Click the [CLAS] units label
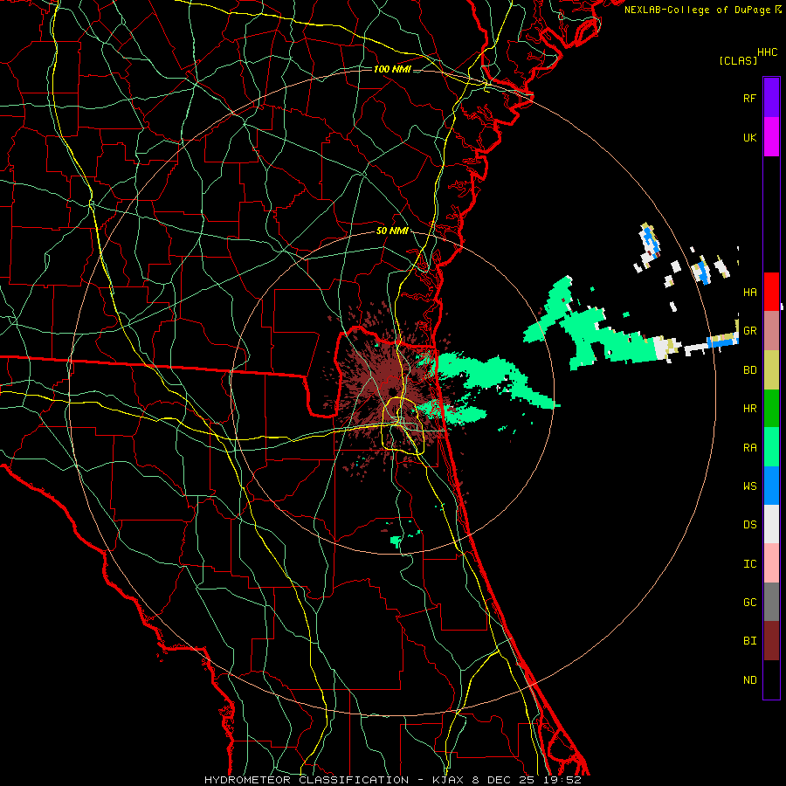The width and height of the screenshot is (786, 786). coord(738,60)
